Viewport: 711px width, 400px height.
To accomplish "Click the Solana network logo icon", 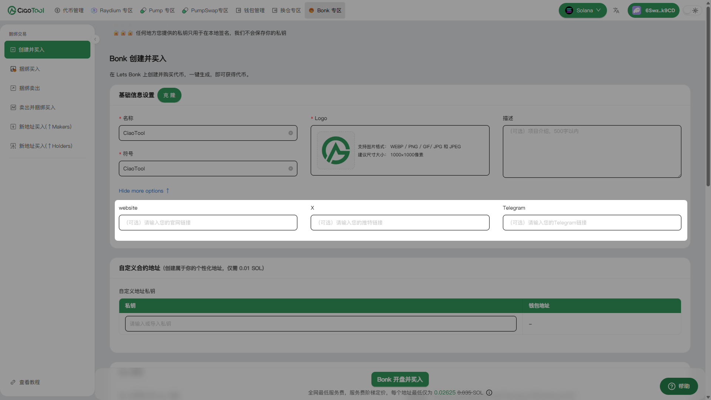I will (569, 10).
